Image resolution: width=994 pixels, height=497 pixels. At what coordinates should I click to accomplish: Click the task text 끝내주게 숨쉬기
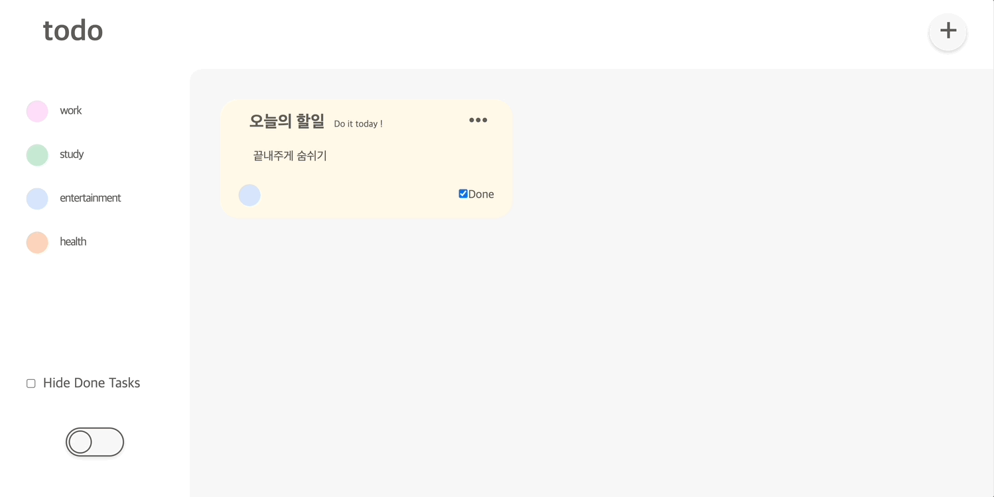pyautogui.click(x=290, y=156)
